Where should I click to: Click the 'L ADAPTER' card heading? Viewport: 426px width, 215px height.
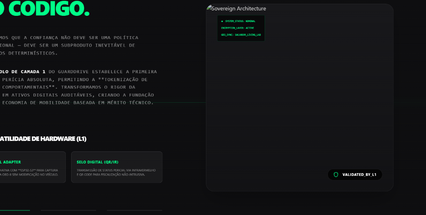(10, 162)
